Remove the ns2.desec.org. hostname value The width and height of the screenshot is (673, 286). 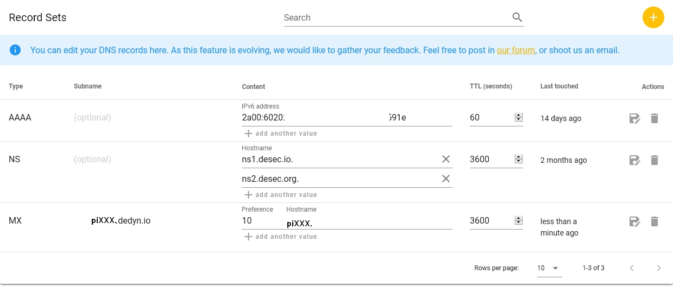446,179
